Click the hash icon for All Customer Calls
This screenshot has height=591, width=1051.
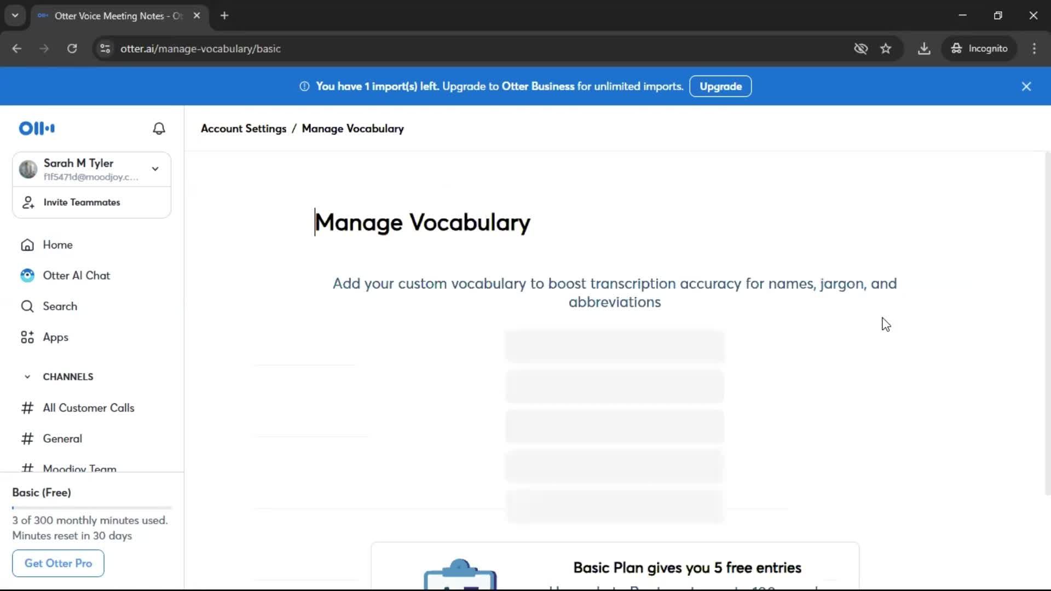pos(27,408)
